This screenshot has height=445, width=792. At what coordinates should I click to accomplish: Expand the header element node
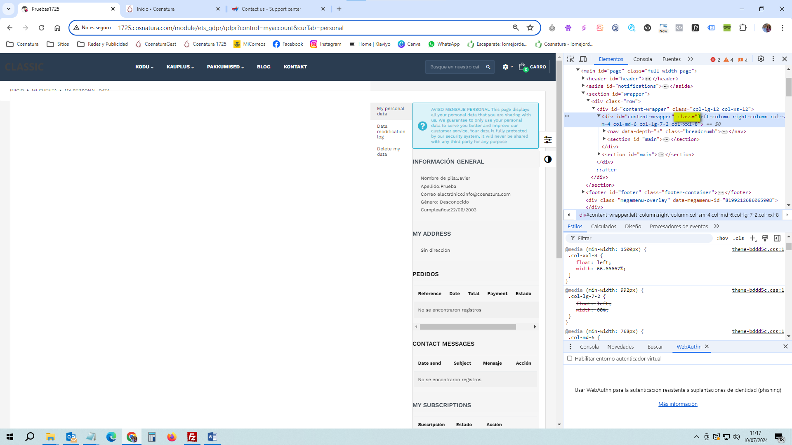click(583, 78)
